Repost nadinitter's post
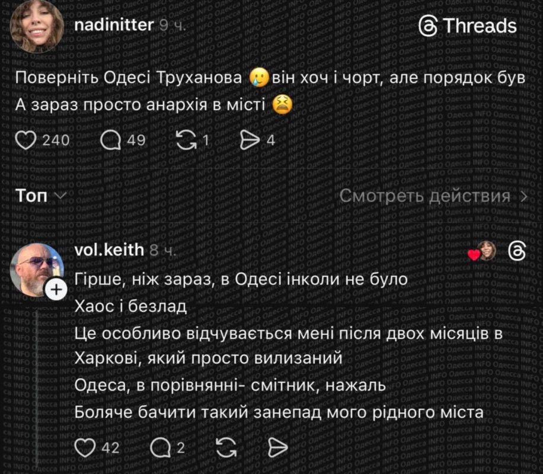The image size is (543, 474). 188,140
